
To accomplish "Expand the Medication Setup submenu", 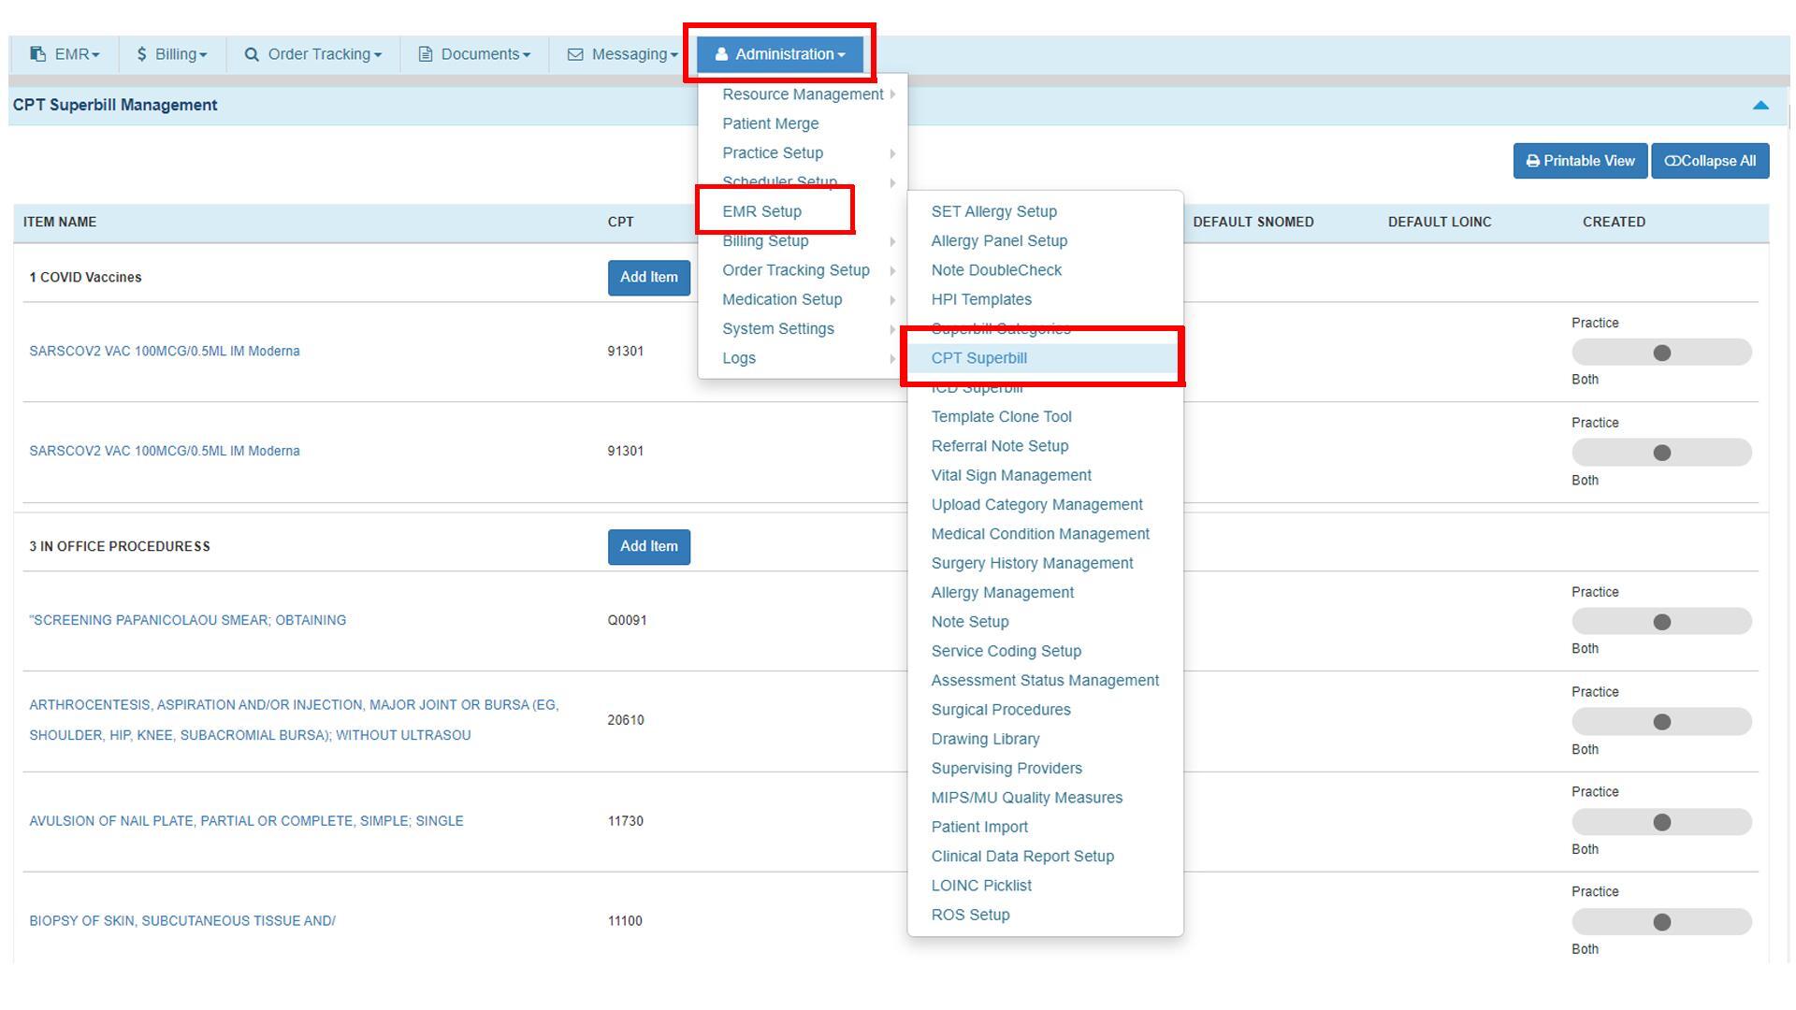I will pos(782,299).
